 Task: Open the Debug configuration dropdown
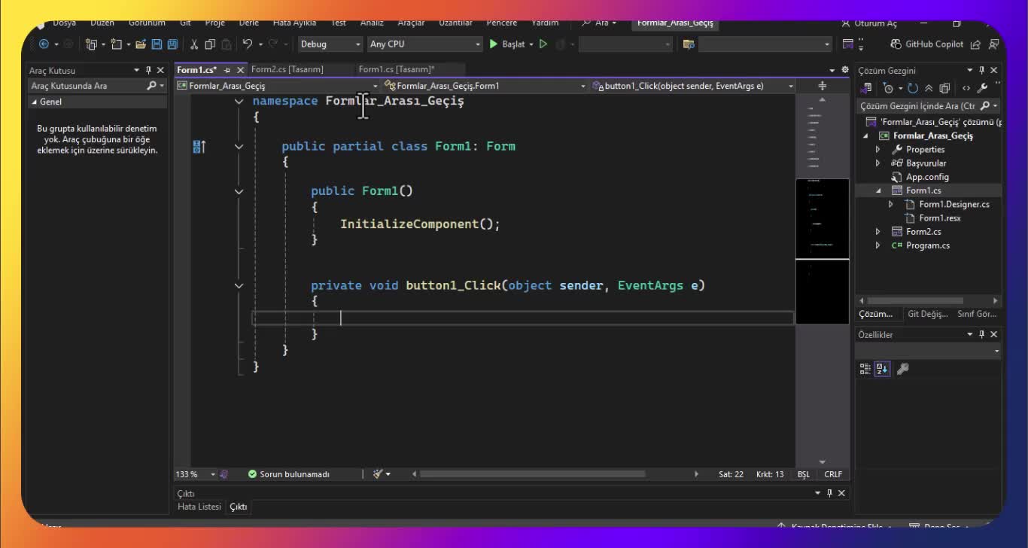tap(330, 44)
